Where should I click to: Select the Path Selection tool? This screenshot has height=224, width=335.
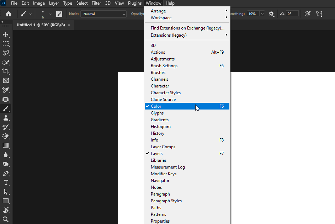click(6, 192)
